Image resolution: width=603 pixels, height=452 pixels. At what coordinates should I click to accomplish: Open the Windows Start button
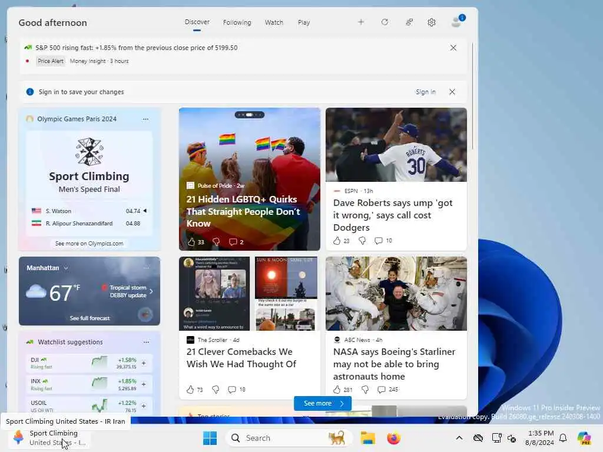(210, 438)
